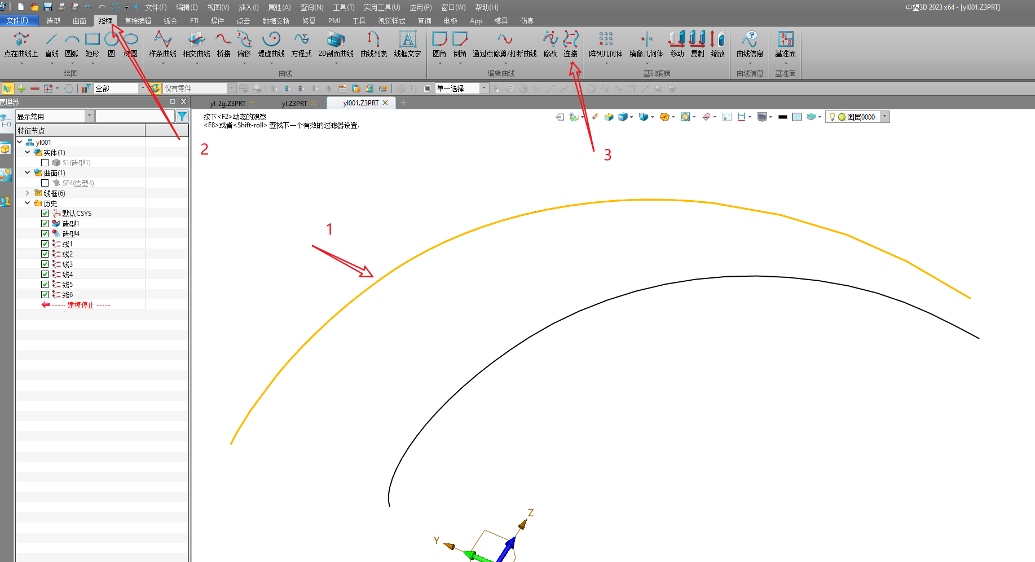Image resolution: width=1035 pixels, height=562 pixels.
Task: Open the 编辑(E) menu
Action: click(x=187, y=7)
